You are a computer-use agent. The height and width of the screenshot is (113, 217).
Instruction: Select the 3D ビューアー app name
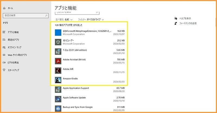(x=68, y=41)
